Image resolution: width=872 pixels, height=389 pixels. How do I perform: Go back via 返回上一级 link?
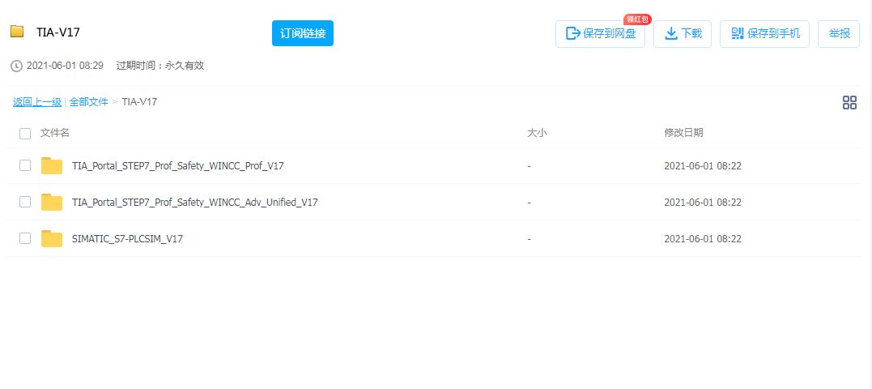[37, 102]
